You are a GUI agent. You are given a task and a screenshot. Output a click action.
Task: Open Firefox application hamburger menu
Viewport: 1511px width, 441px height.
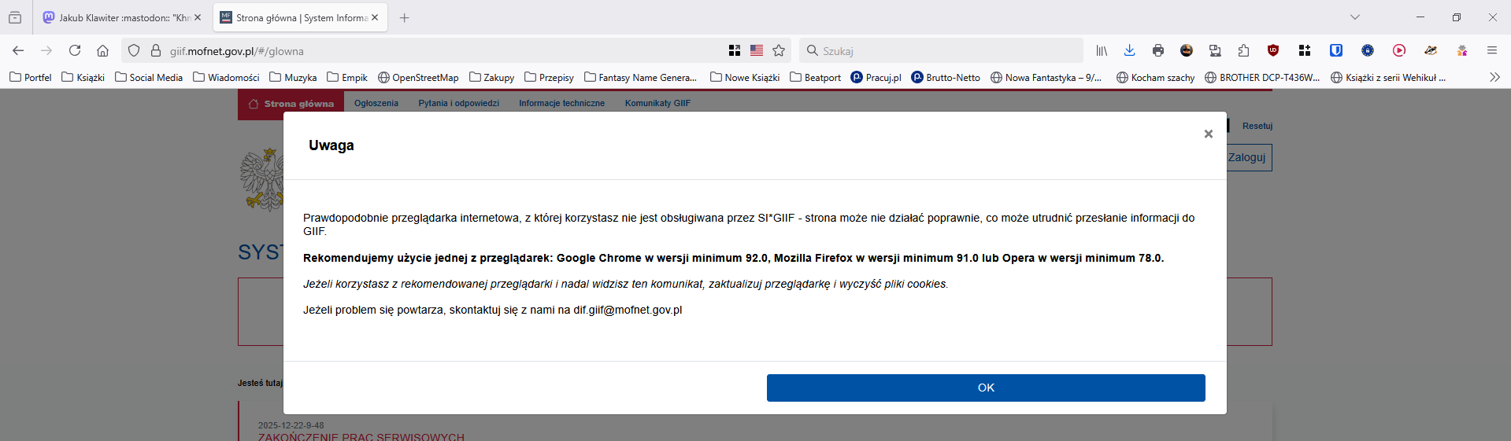(x=1491, y=50)
